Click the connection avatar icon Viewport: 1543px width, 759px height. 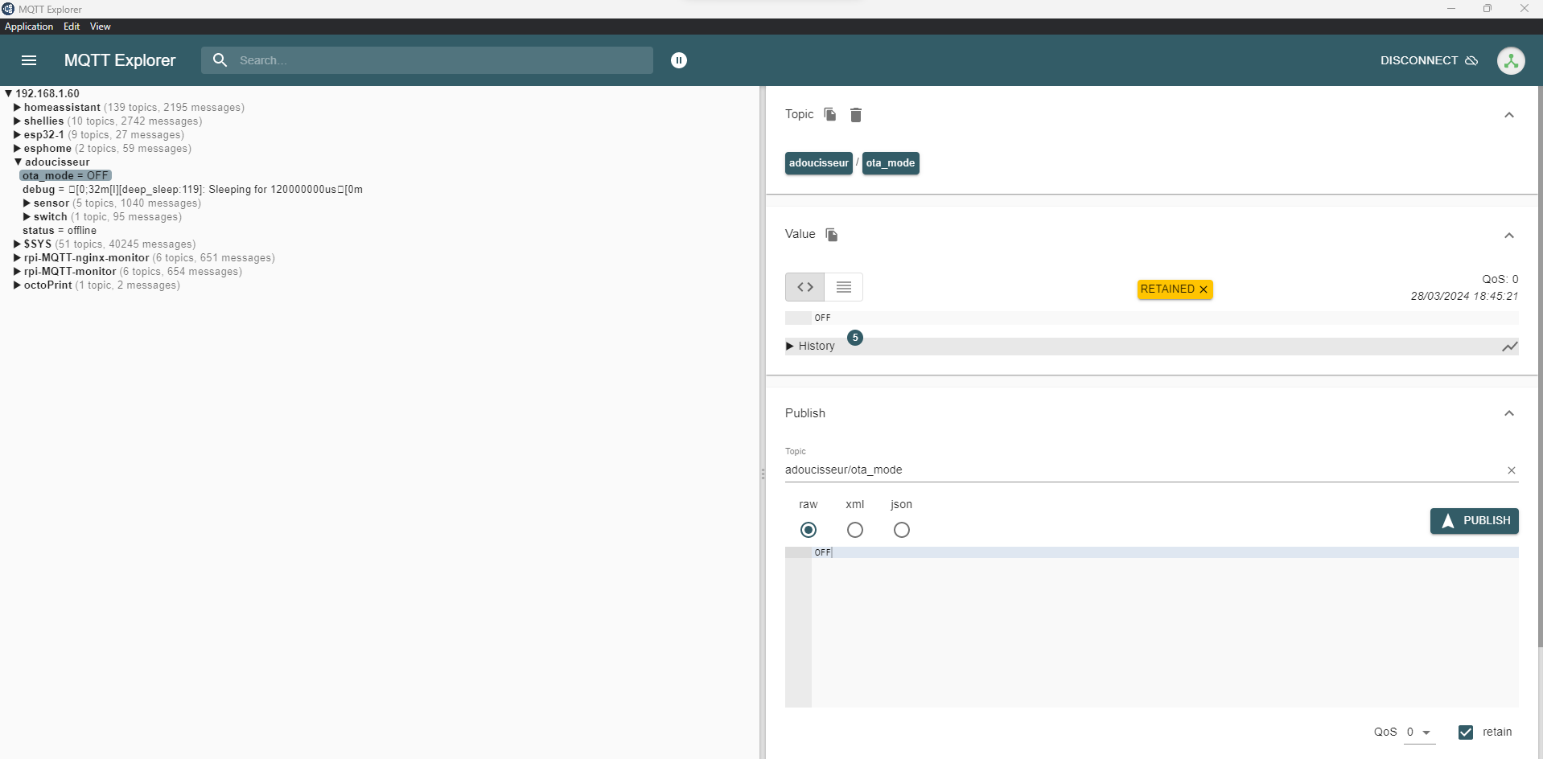(1511, 60)
